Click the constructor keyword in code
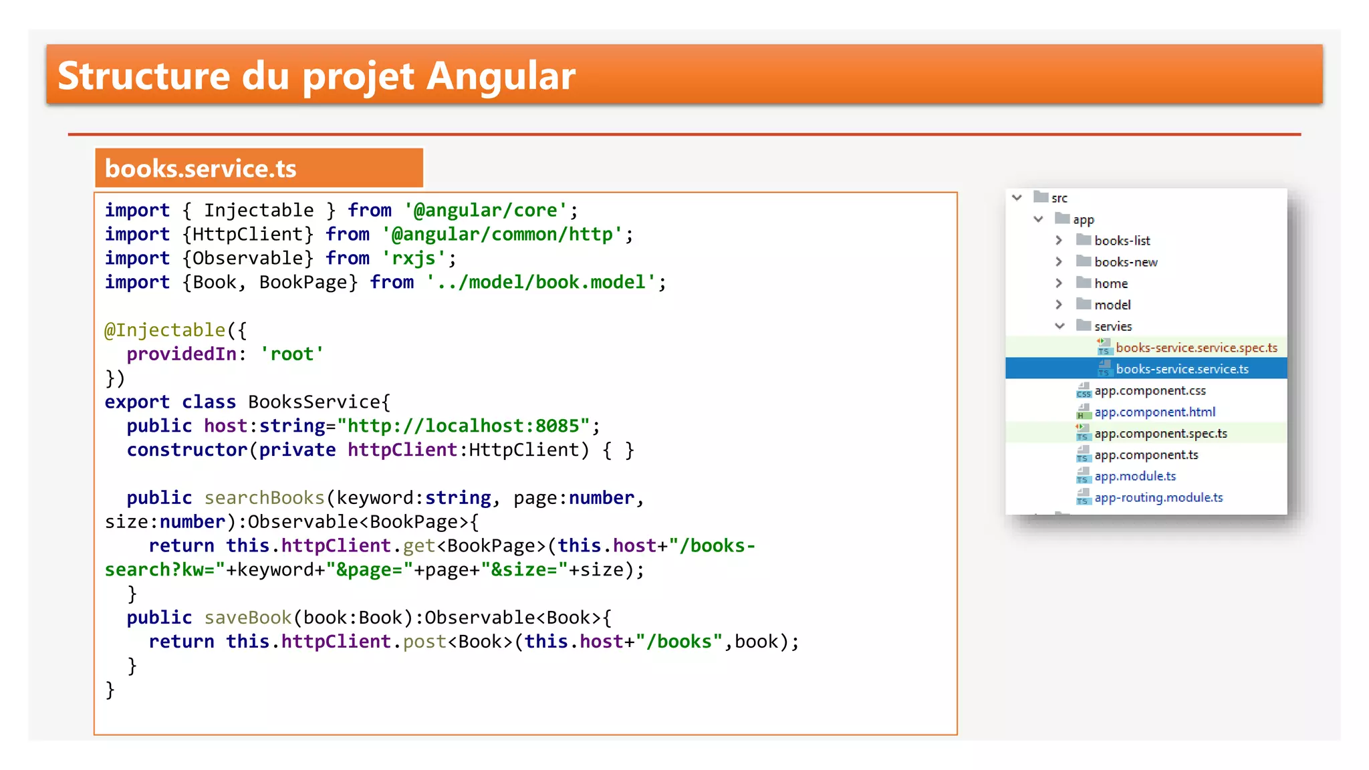This screenshot has height=770, width=1369. tap(187, 451)
